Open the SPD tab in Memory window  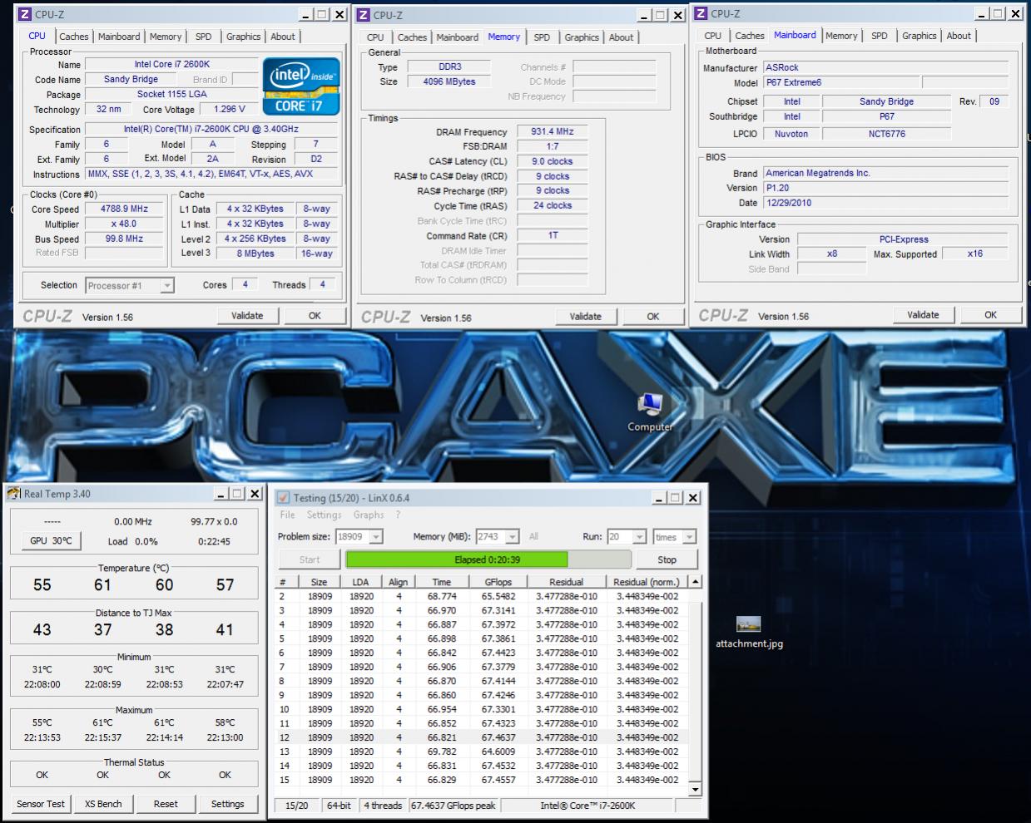point(542,37)
